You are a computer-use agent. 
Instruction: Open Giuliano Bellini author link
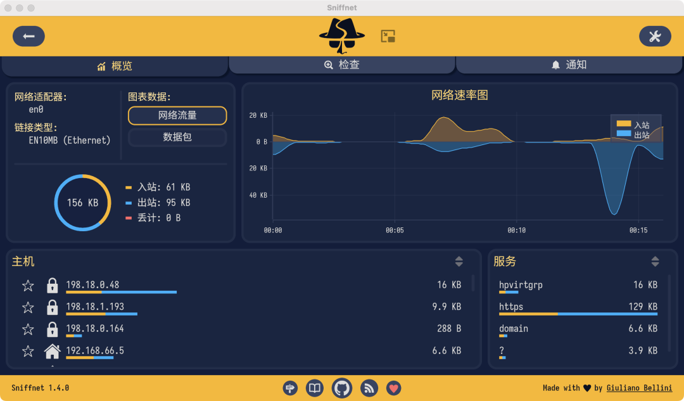[x=639, y=388]
